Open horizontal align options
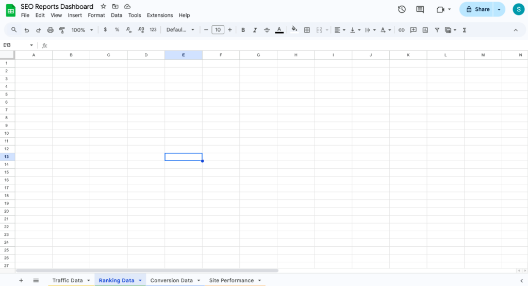 [x=339, y=30]
